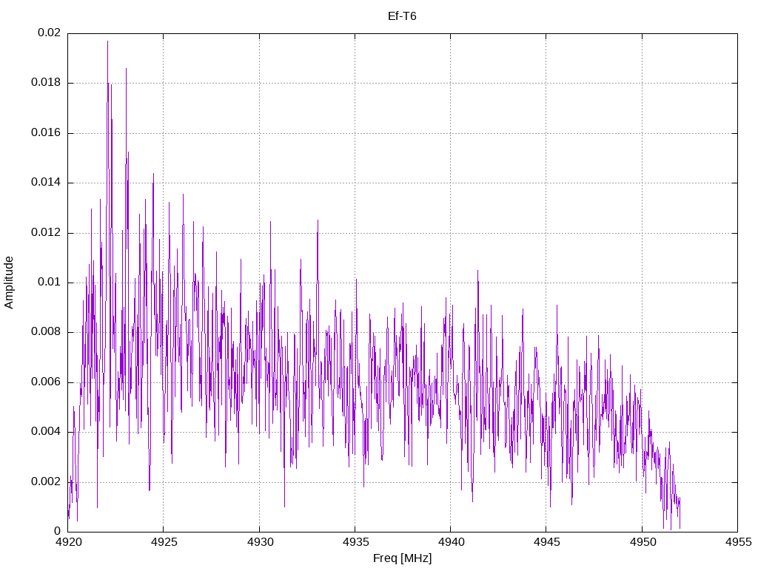Select the 'Amplitude' y-axis label
Viewport: 758px width, 568px height.
click(9, 283)
